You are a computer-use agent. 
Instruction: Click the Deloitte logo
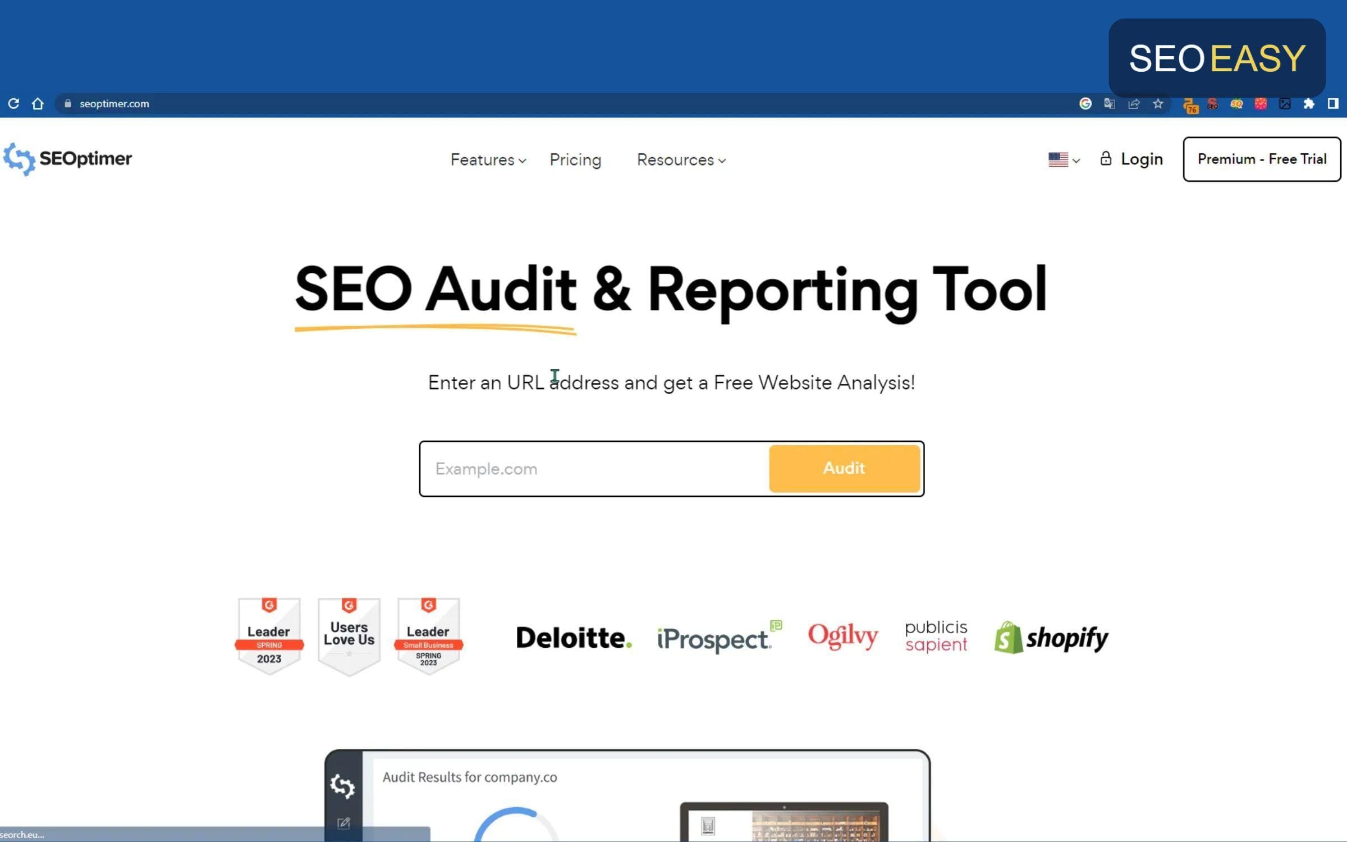pos(574,638)
